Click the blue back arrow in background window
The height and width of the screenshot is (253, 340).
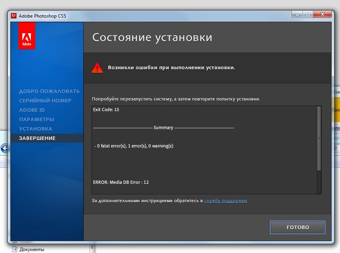[4, 149]
